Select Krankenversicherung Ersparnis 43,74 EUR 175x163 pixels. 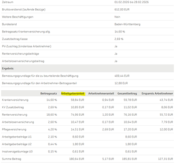166,100
